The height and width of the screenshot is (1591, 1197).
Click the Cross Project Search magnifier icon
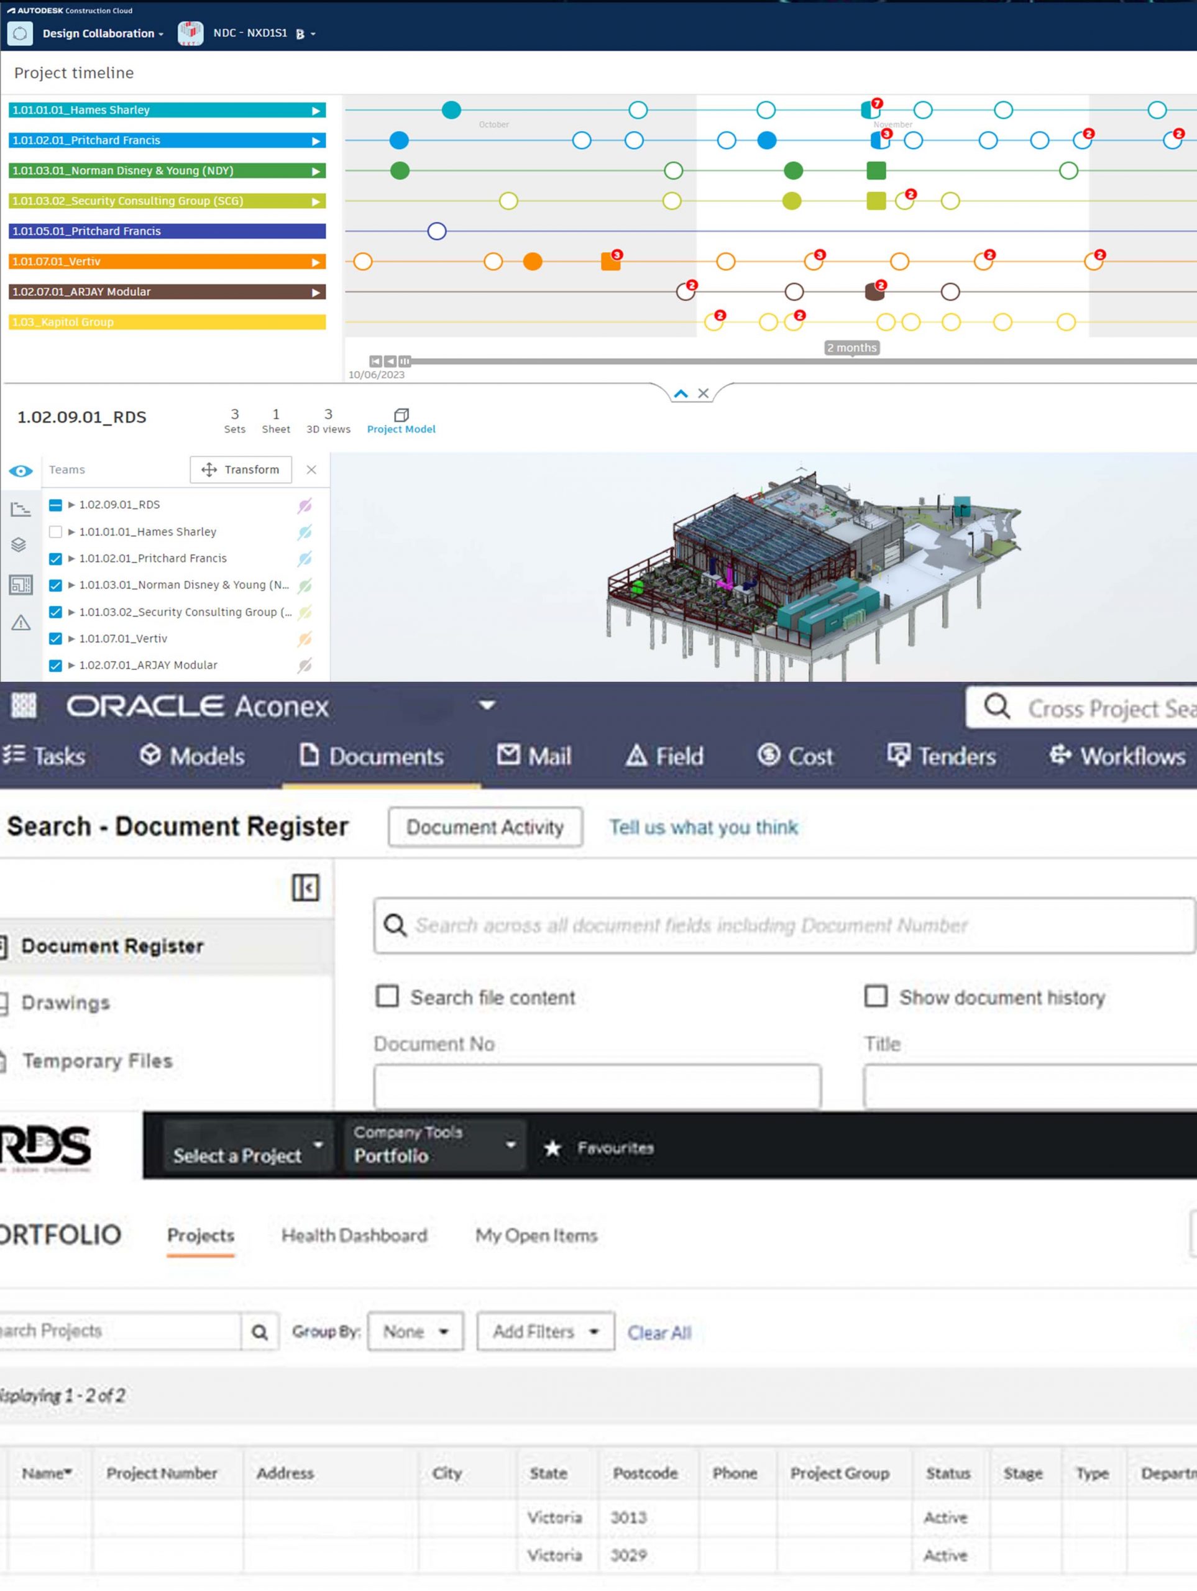[997, 707]
